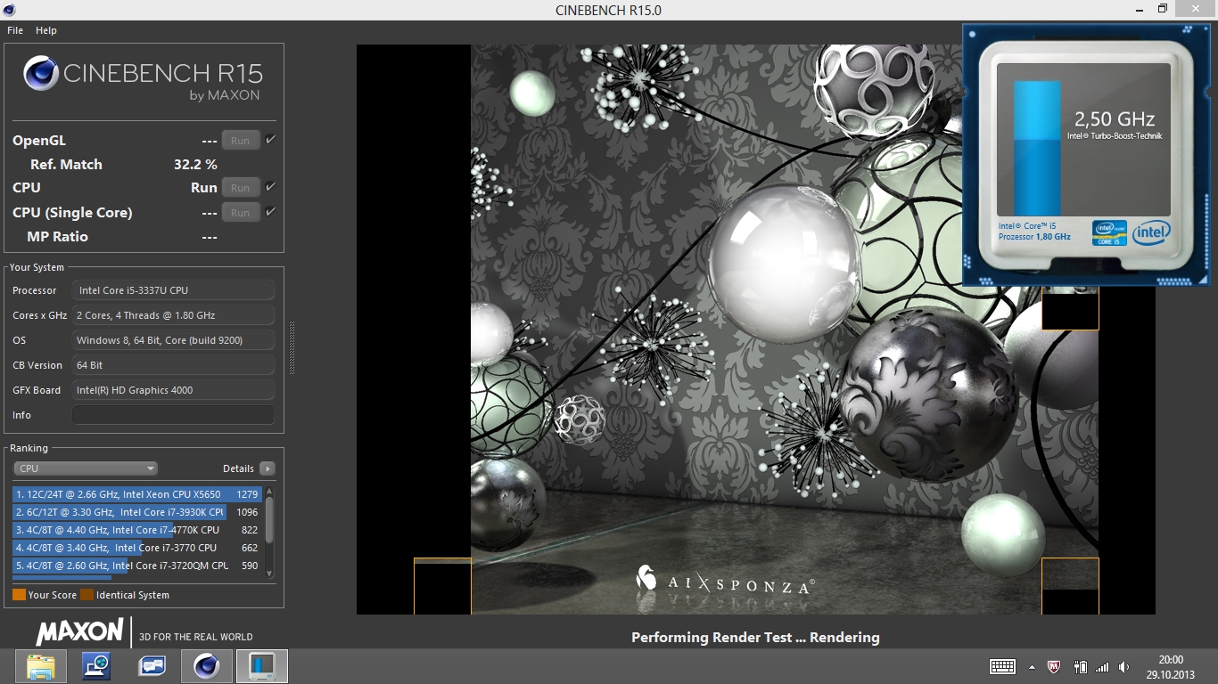
Task: Click the Processor field 'Intel Core i5-3337U CPU'
Action: click(x=173, y=290)
